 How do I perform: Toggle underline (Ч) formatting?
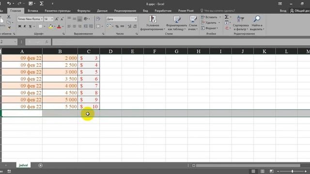coord(30,26)
